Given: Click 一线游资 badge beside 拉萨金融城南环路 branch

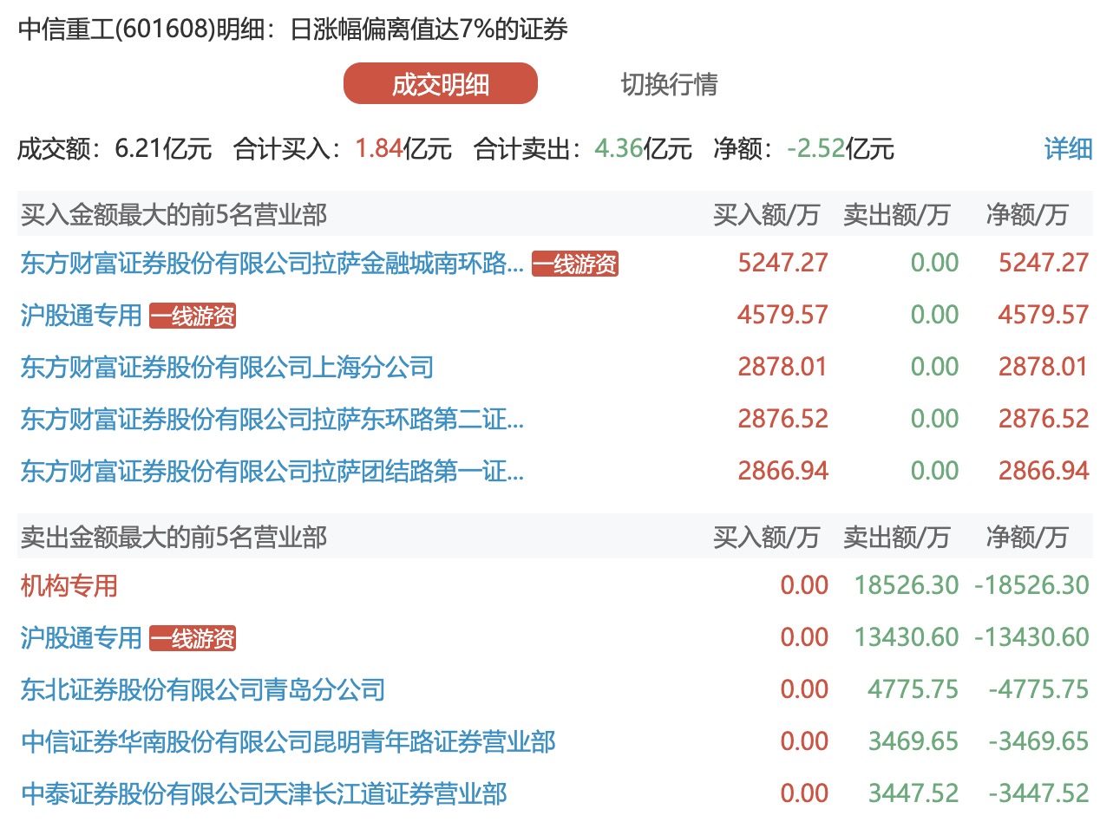Looking at the screenshot, I should click(x=575, y=264).
